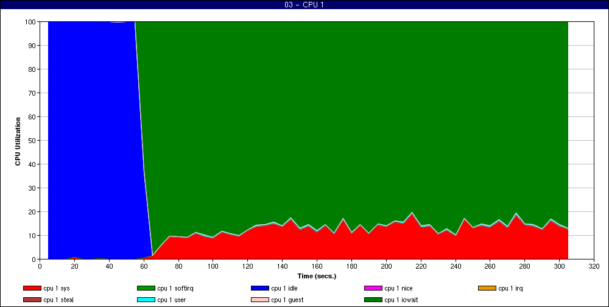Click the red cpu 1 sys legend swatch
This screenshot has height=307, width=609.
32,288
